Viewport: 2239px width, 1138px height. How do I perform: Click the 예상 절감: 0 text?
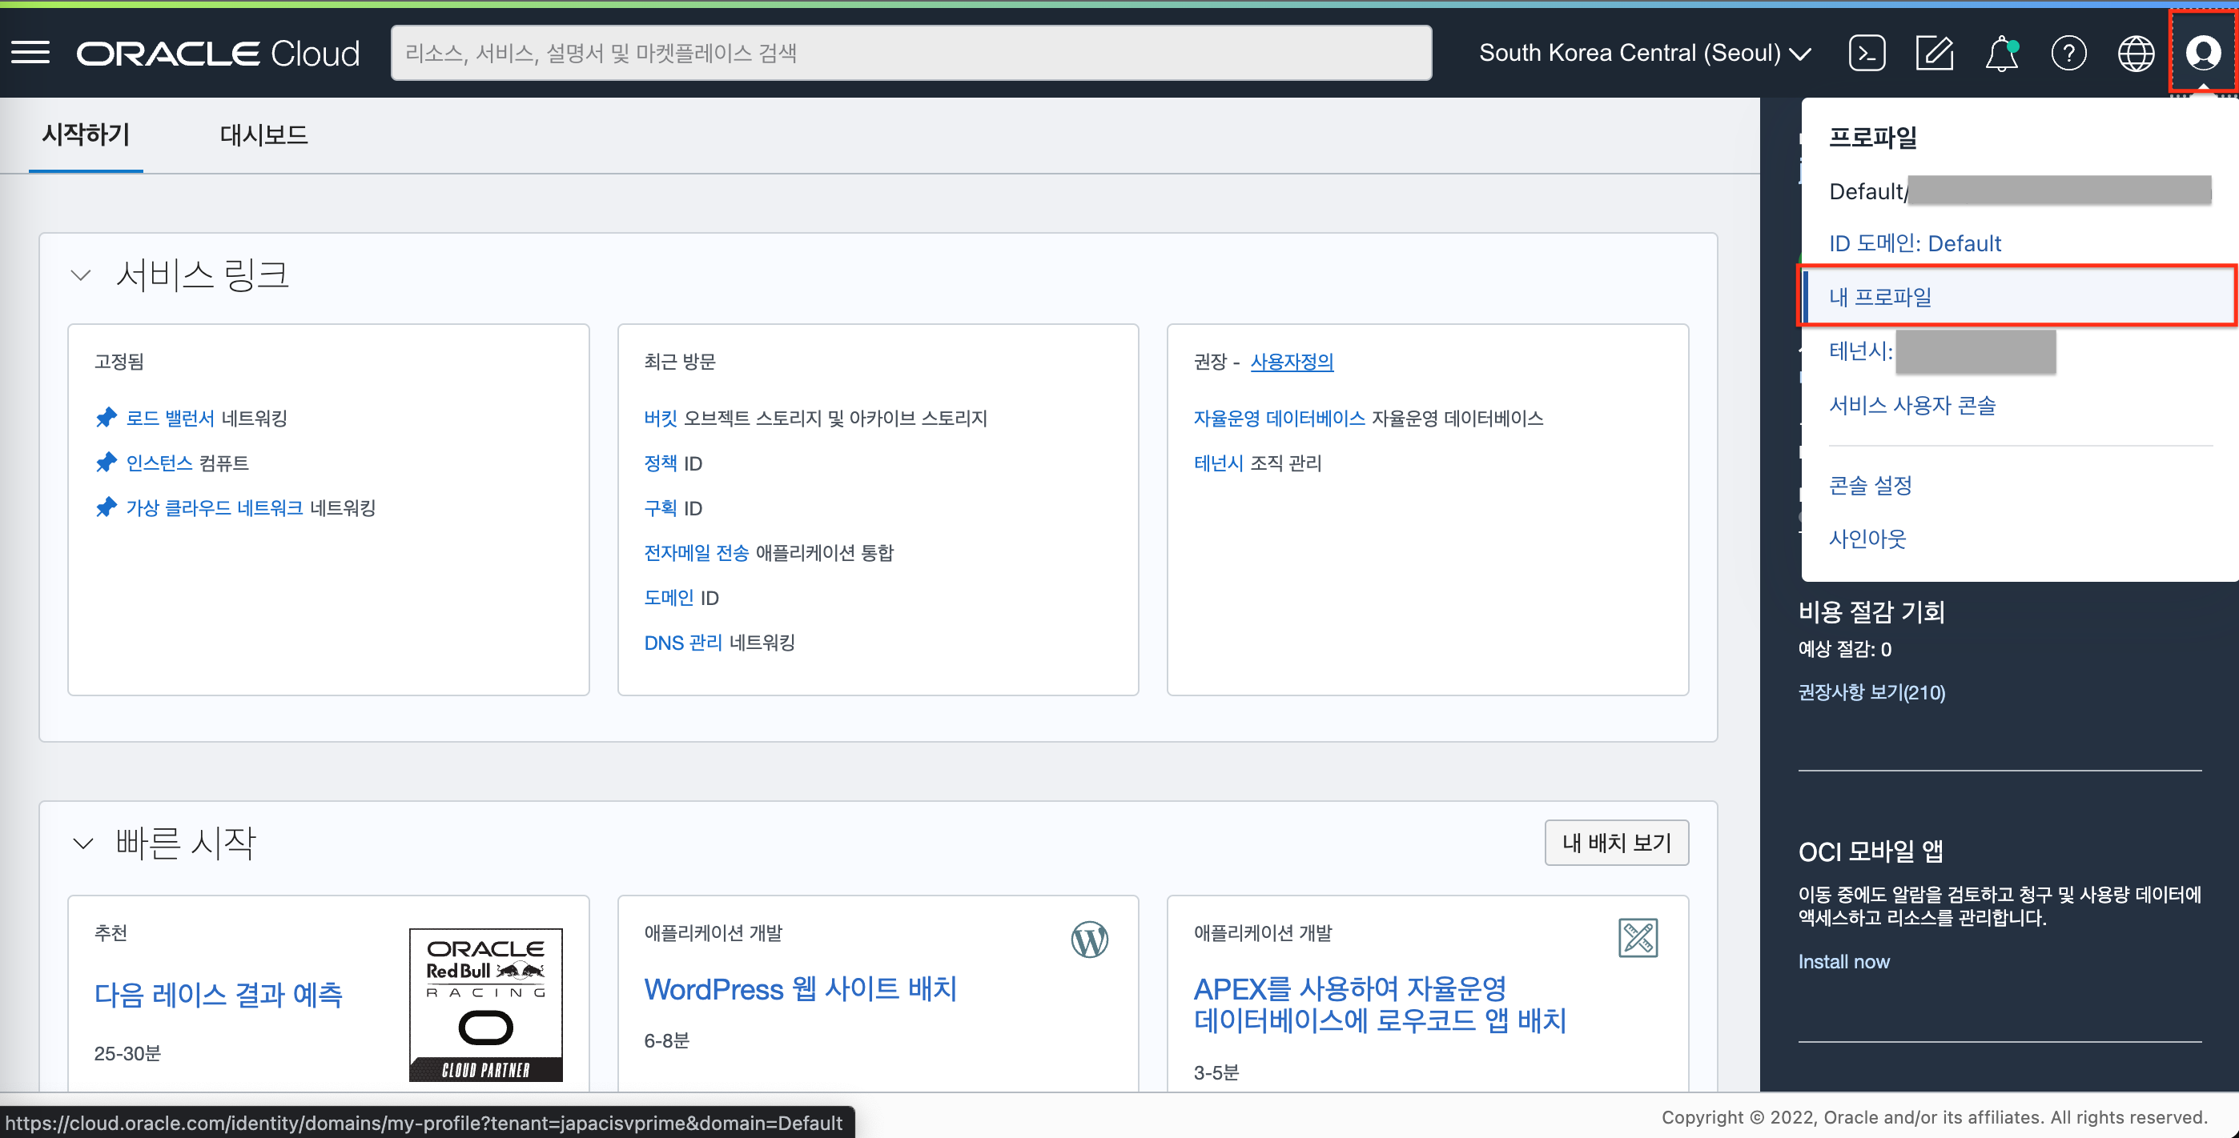pos(1844,649)
